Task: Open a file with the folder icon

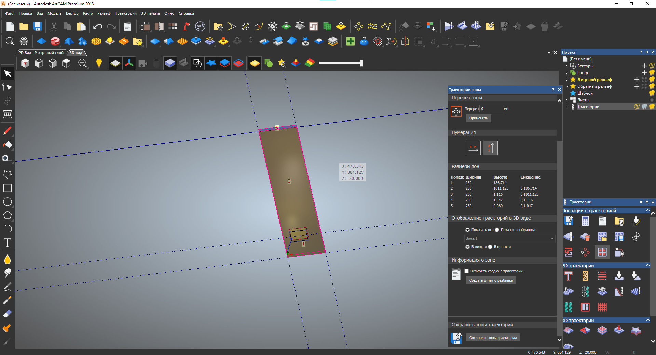Action: [x=24, y=26]
